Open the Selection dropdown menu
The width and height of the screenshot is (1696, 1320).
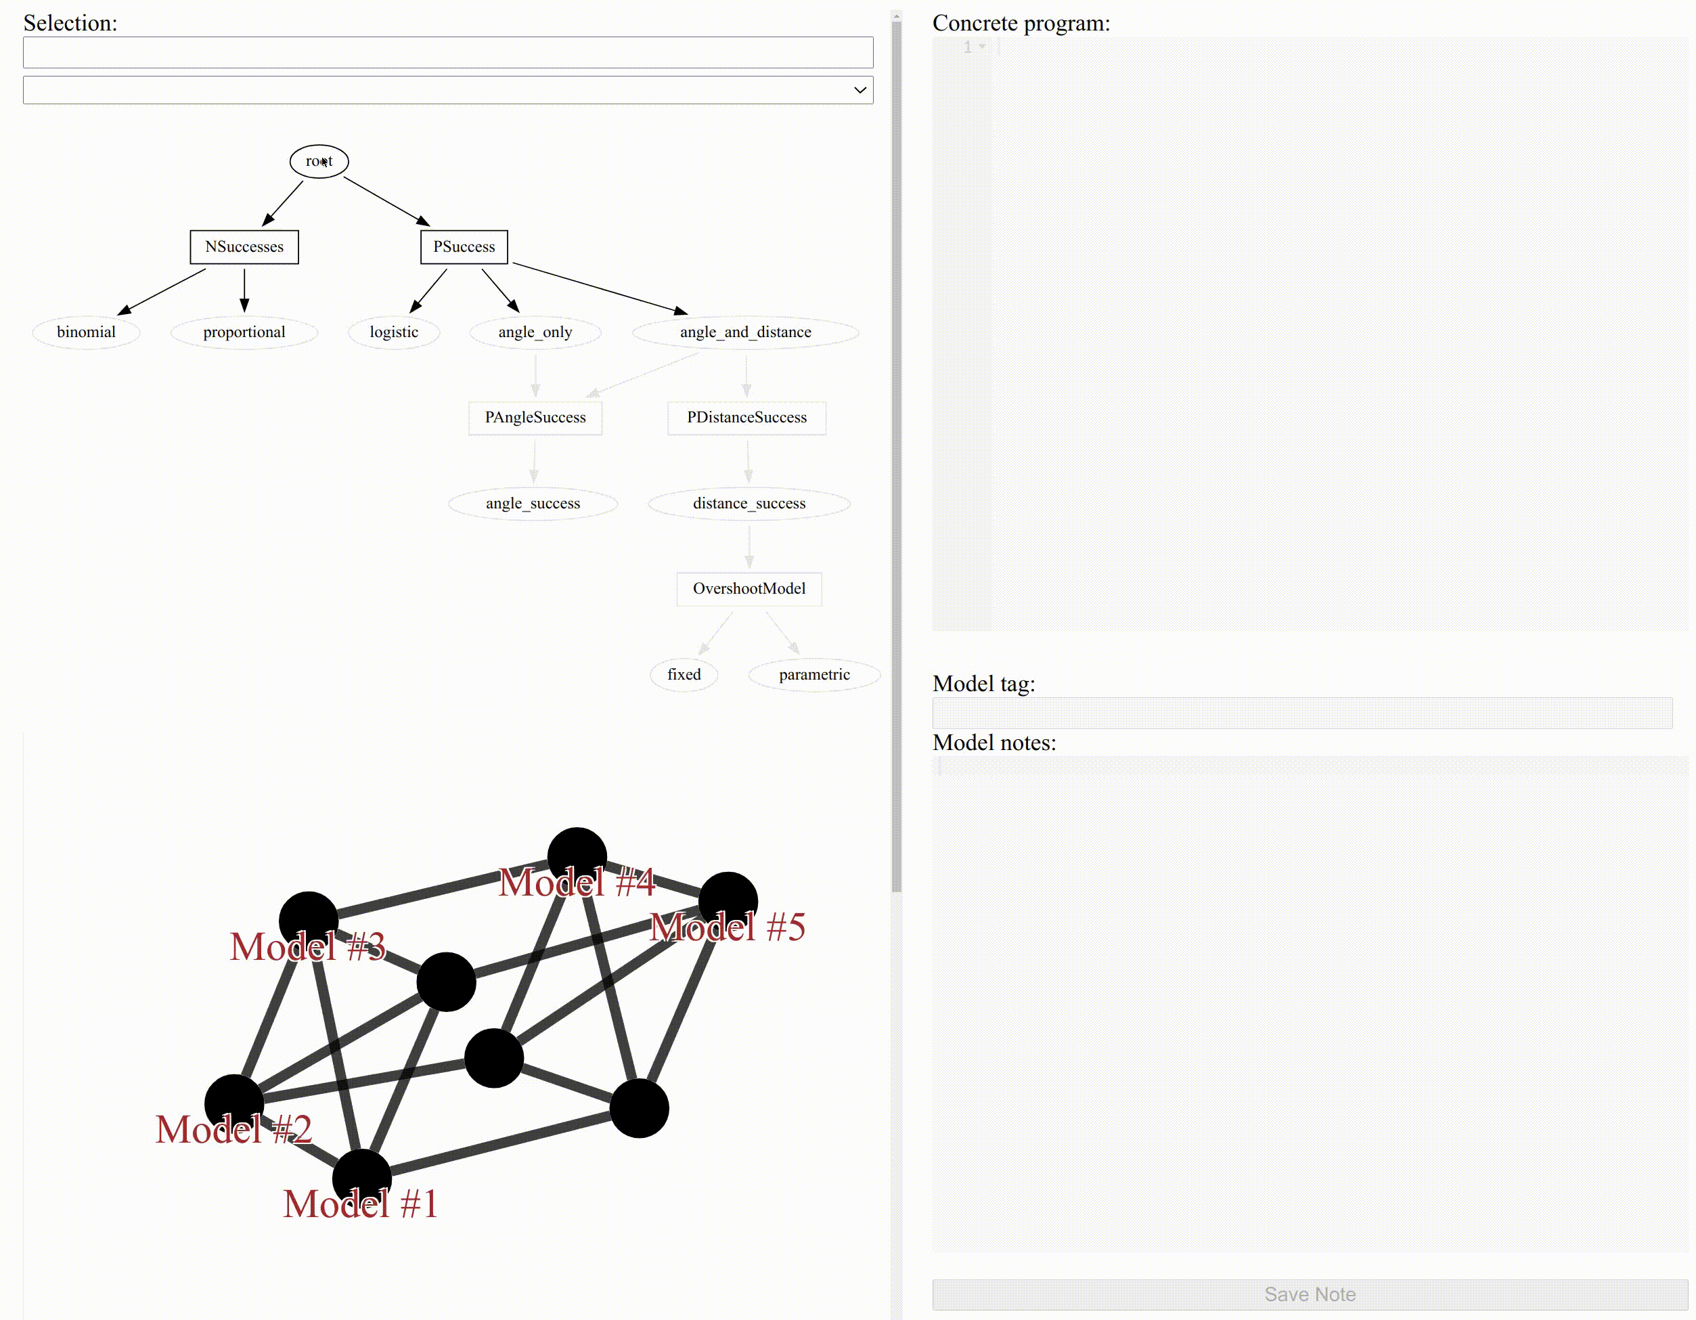click(x=447, y=88)
